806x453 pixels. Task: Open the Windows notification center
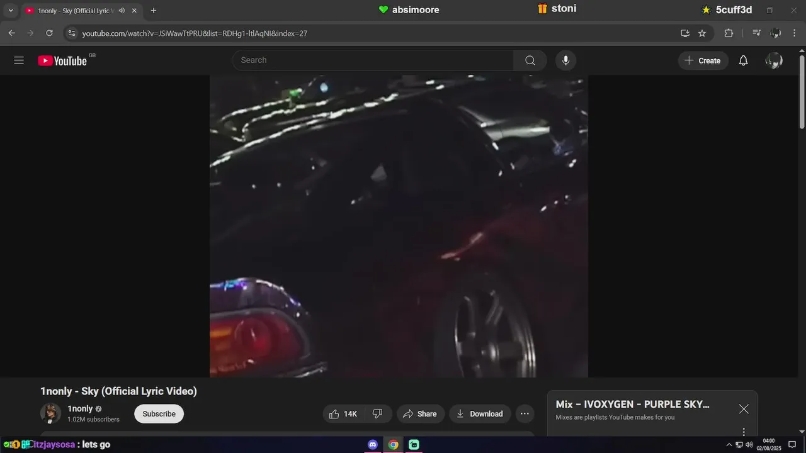[x=792, y=444]
